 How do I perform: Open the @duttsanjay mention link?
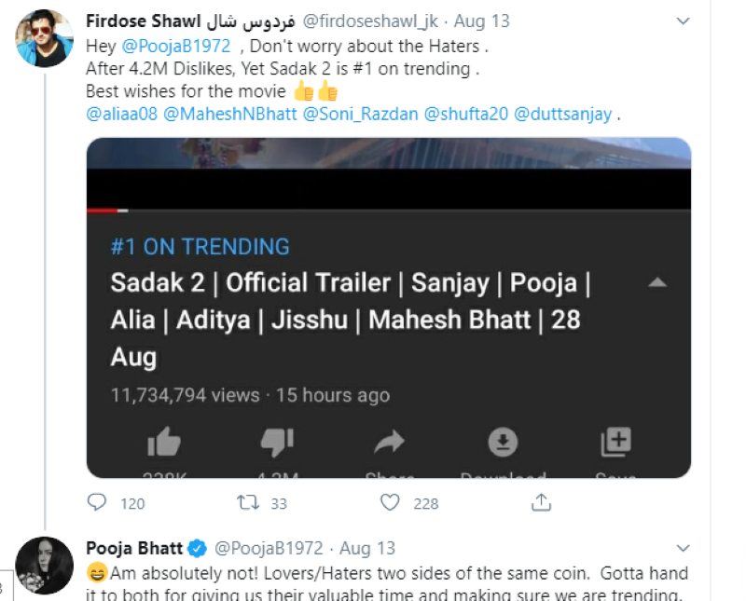point(562,115)
